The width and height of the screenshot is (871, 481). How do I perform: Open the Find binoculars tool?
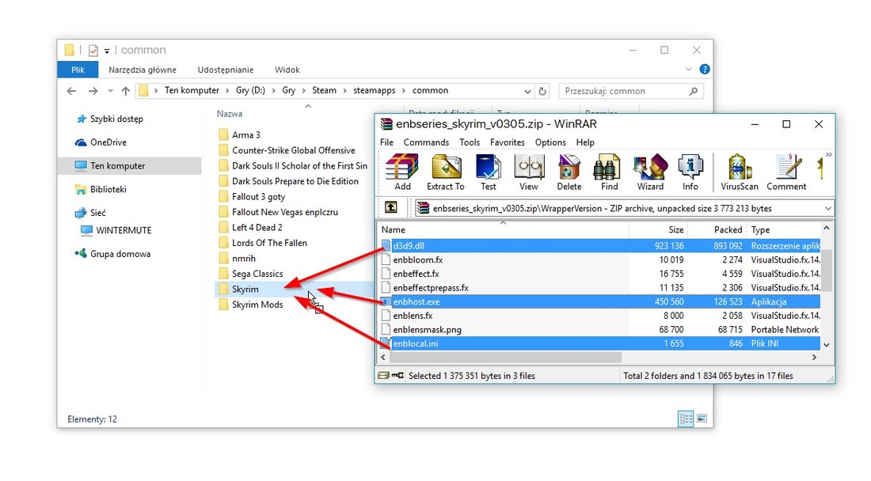[610, 172]
